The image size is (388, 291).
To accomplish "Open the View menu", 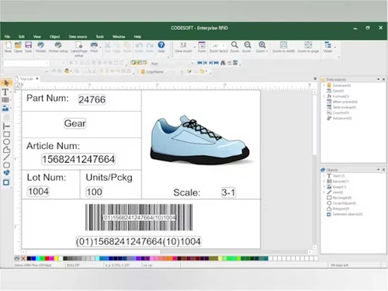I will click(x=37, y=36).
